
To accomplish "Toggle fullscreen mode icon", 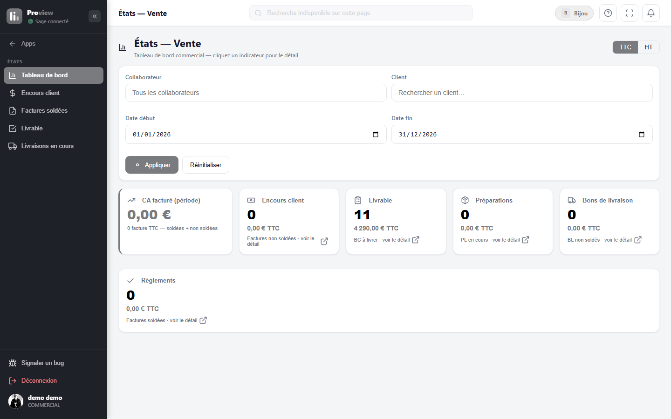I will (630, 13).
